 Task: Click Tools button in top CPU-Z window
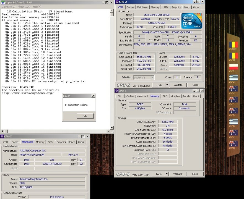coord(159,85)
